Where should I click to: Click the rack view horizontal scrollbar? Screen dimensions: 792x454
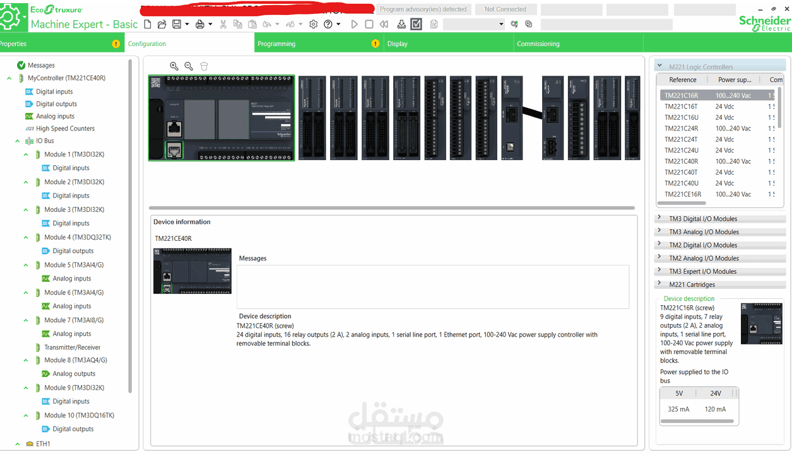[x=392, y=207]
